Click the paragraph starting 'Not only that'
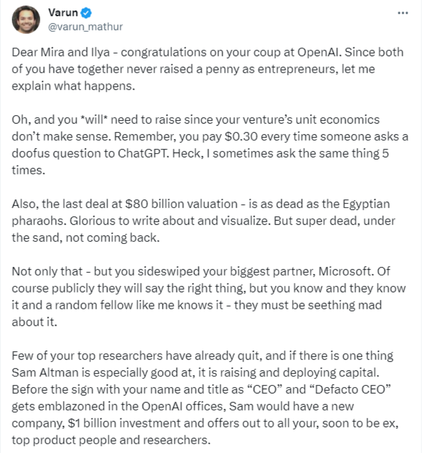Screen dimensions: 423x453 click(209, 297)
